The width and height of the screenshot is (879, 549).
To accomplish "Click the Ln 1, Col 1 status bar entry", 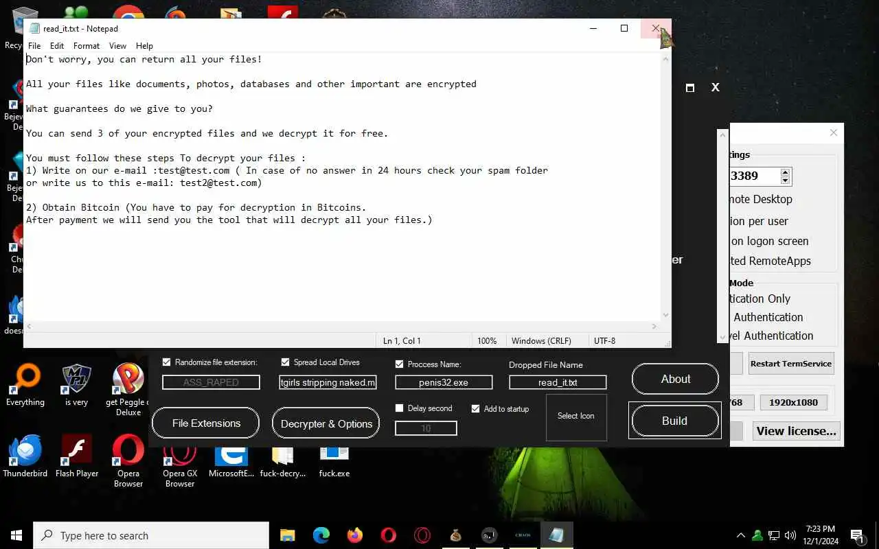I will pos(402,341).
